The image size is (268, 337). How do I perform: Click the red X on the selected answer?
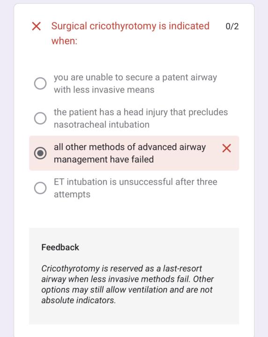[226, 148]
